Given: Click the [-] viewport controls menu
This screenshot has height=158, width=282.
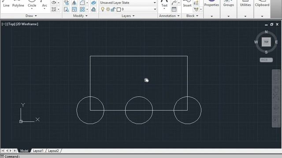Looking at the screenshot, I should (x=4, y=24).
